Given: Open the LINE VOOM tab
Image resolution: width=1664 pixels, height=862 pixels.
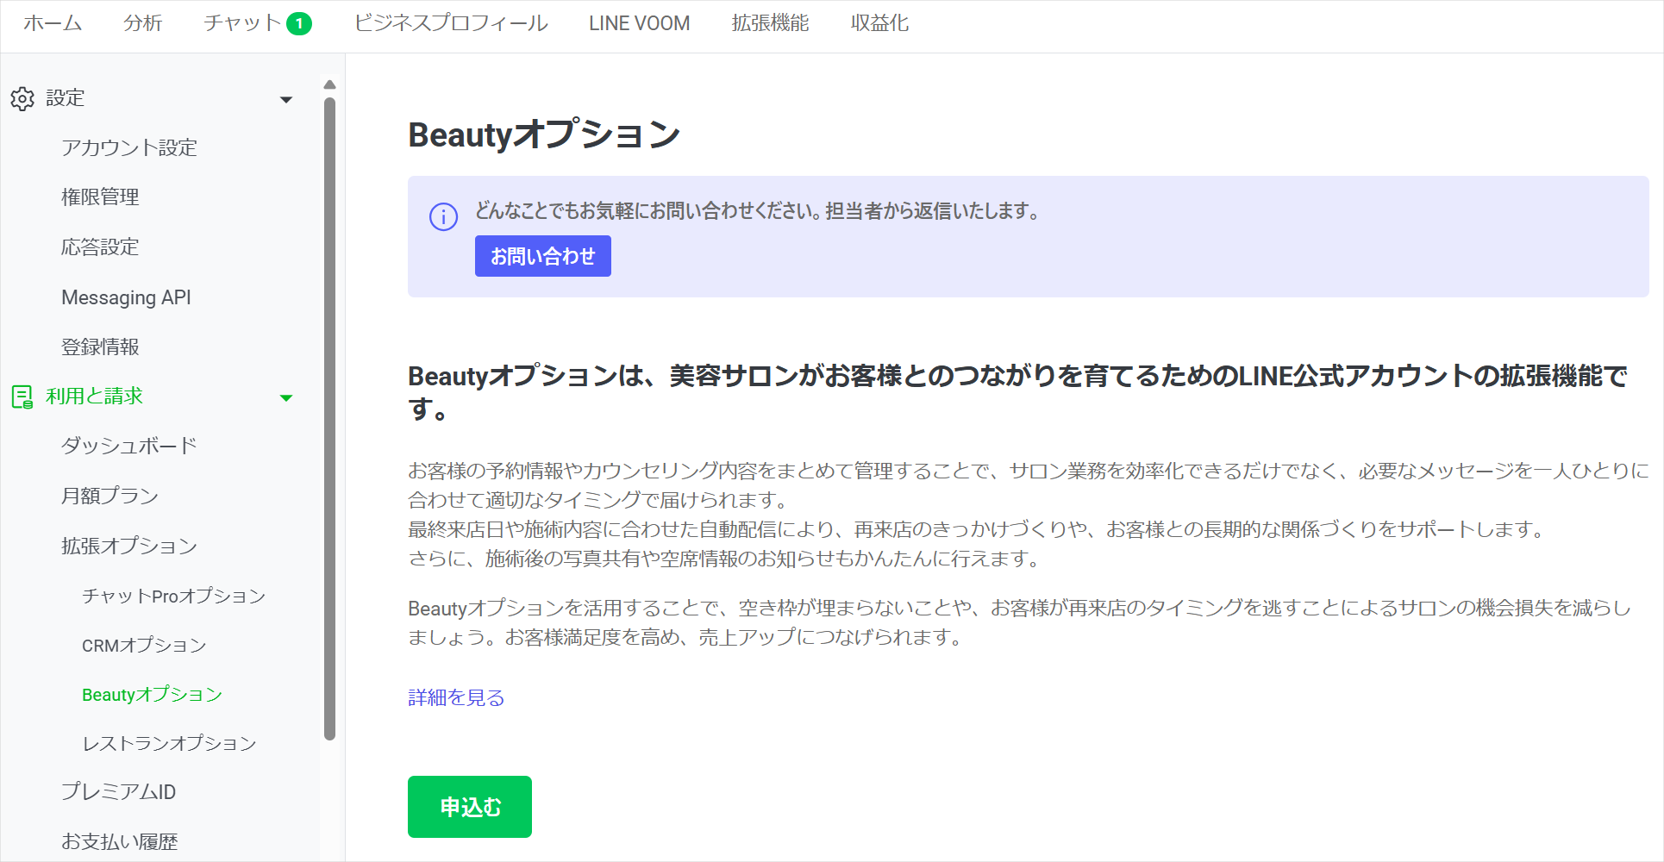Looking at the screenshot, I should (639, 23).
